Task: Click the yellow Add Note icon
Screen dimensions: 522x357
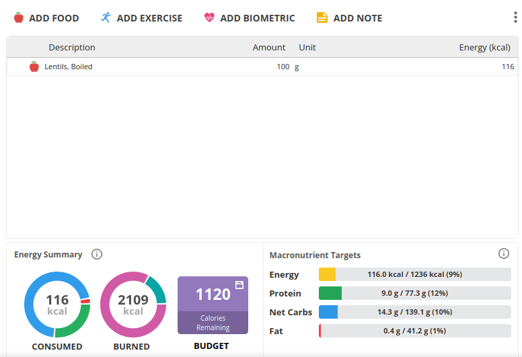Action: 322,17
